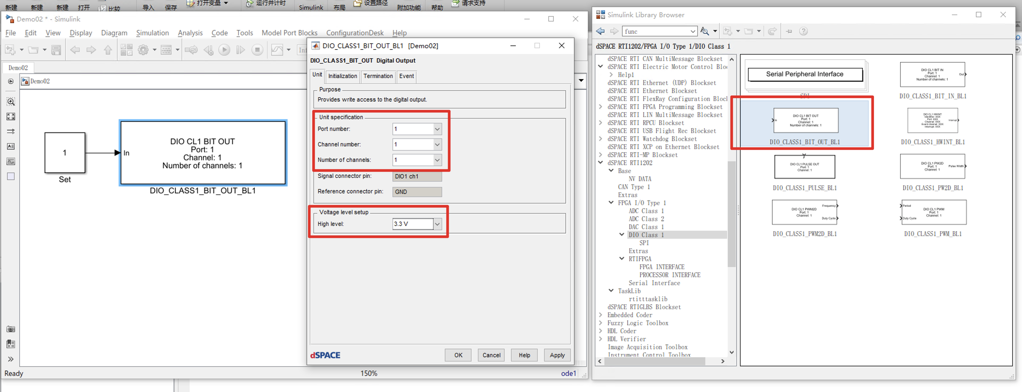Click the func search input field
1022x392 pixels.
(655, 31)
